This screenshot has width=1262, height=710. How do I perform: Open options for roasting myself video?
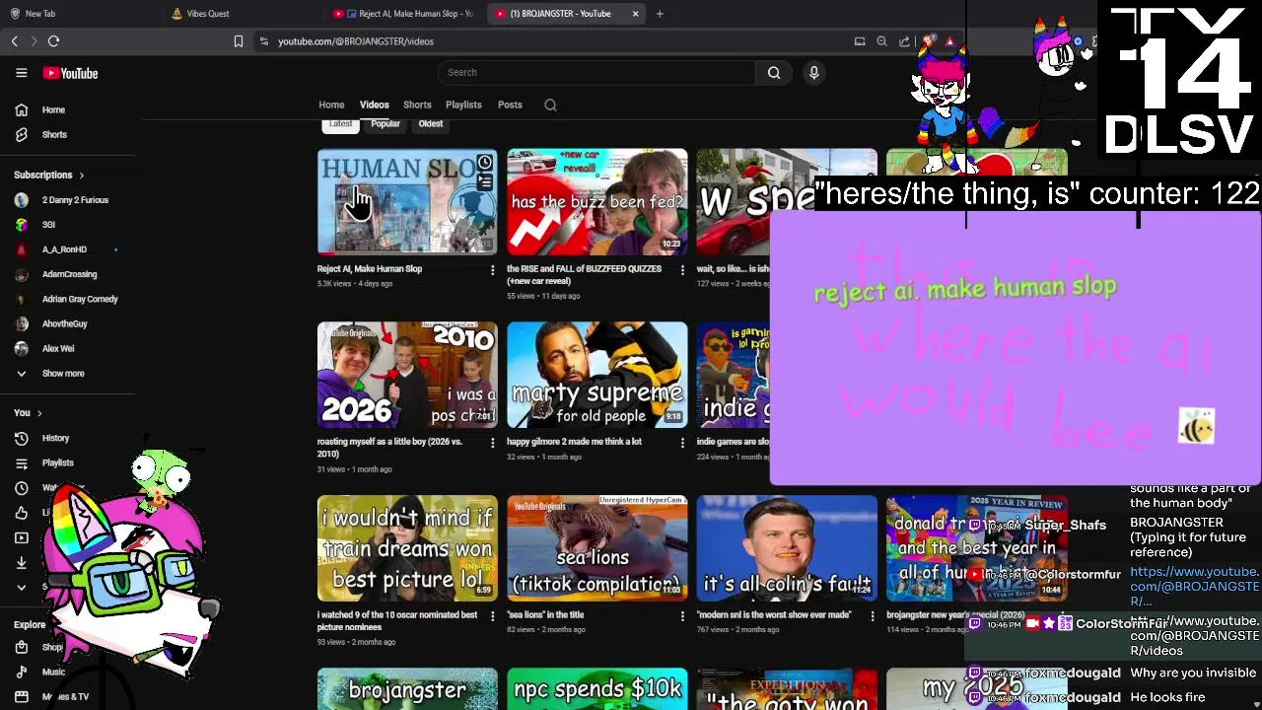(x=493, y=443)
